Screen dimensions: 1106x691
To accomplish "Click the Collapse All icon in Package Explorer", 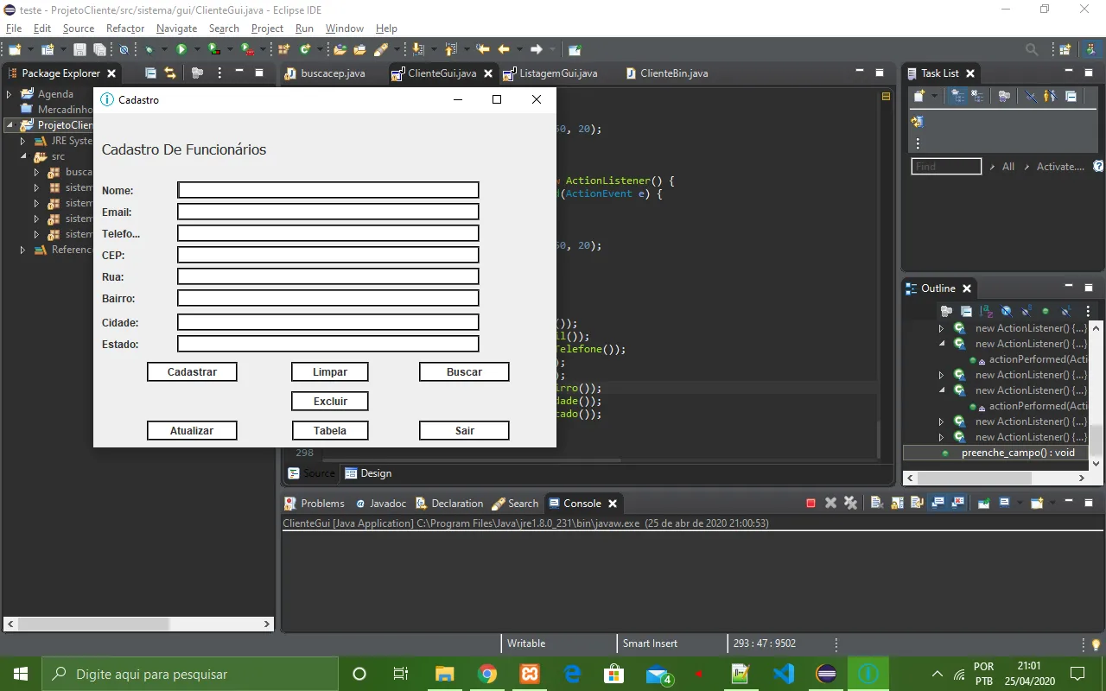I will 151,73.
